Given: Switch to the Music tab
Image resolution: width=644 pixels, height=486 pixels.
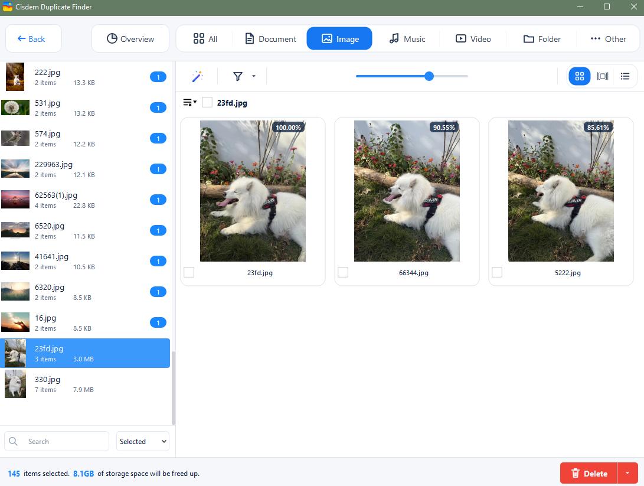Looking at the screenshot, I should (x=407, y=38).
